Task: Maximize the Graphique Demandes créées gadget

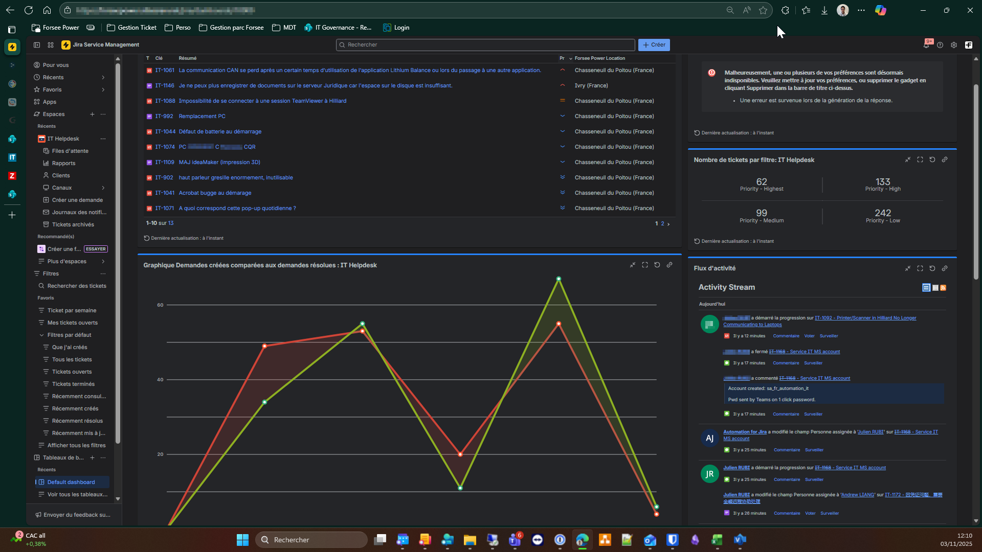Action: pos(644,265)
